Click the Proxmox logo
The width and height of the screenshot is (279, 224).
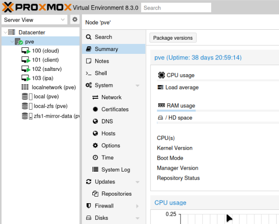click(x=37, y=7)
